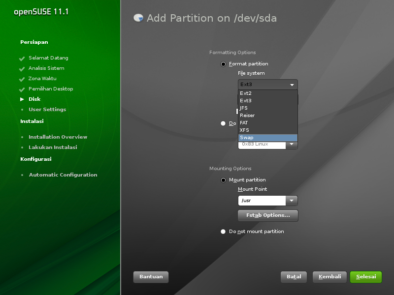394x295 pixels.
Task: Click the Selamat Datang step text
Action: click(48, 58)
